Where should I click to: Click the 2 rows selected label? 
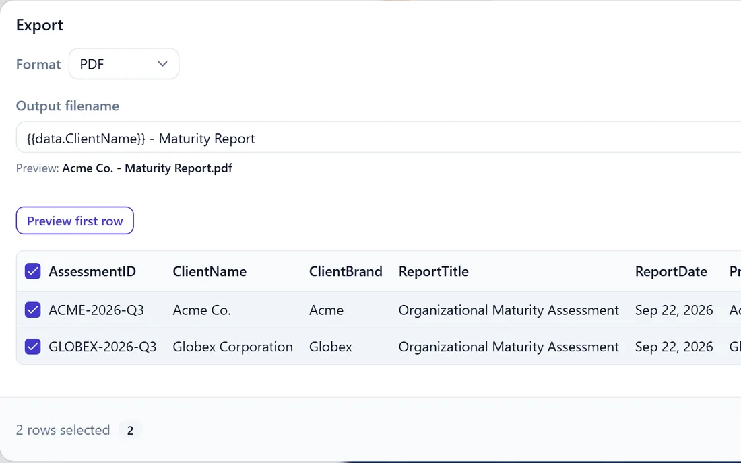coord(63,430)
